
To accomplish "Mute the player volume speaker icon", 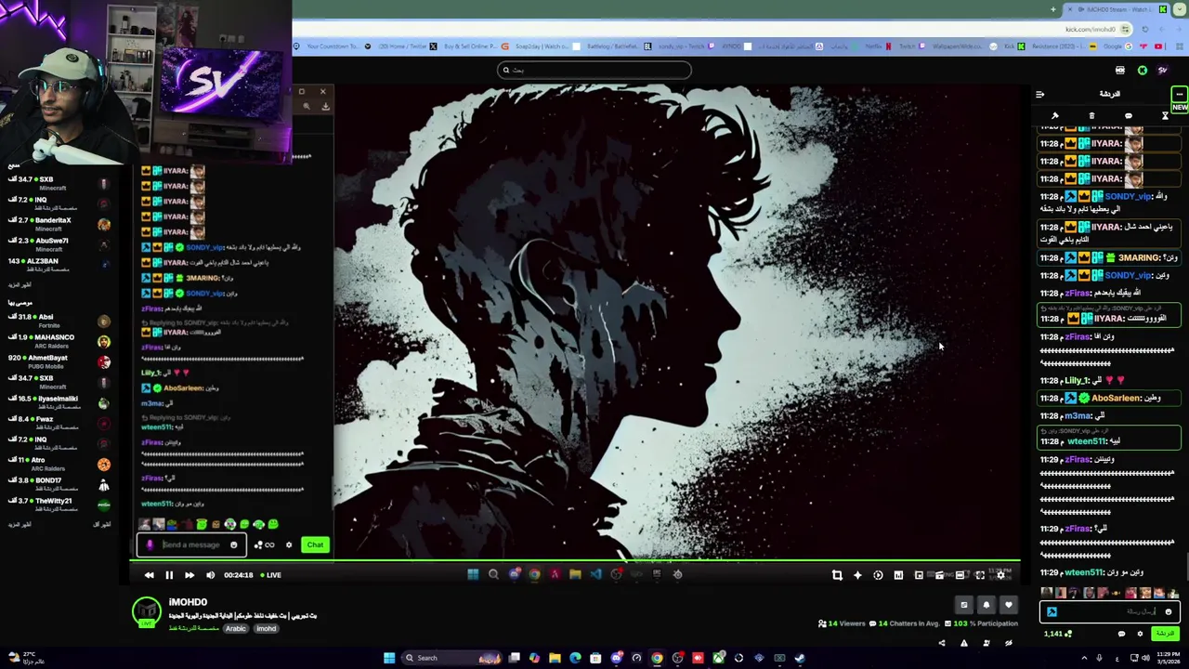I will pyautogui.click(x=210, y=575).
